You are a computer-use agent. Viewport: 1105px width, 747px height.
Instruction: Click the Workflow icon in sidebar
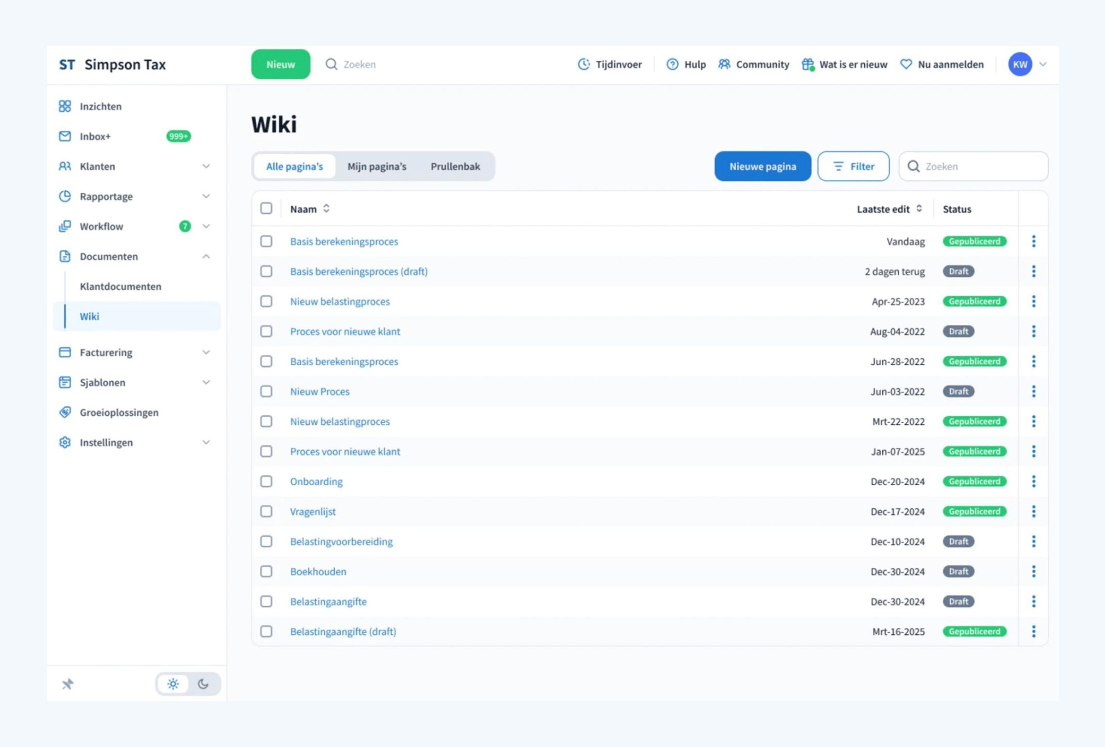(x=64, y=226)
